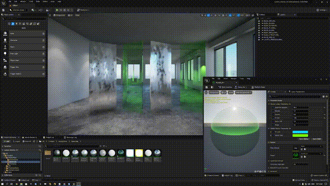Click the Save Sibling button
The image size is (330, 186).
pos(304,139)
